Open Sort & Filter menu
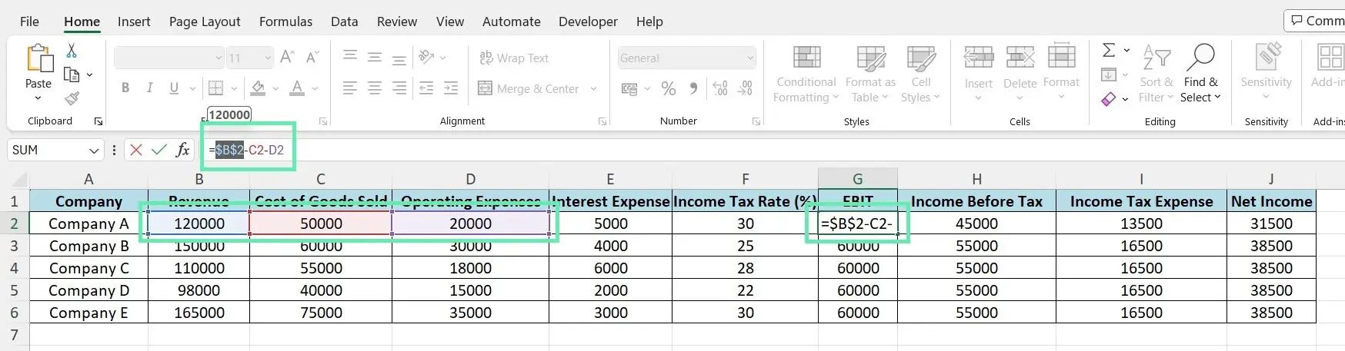 point(1156,74)
